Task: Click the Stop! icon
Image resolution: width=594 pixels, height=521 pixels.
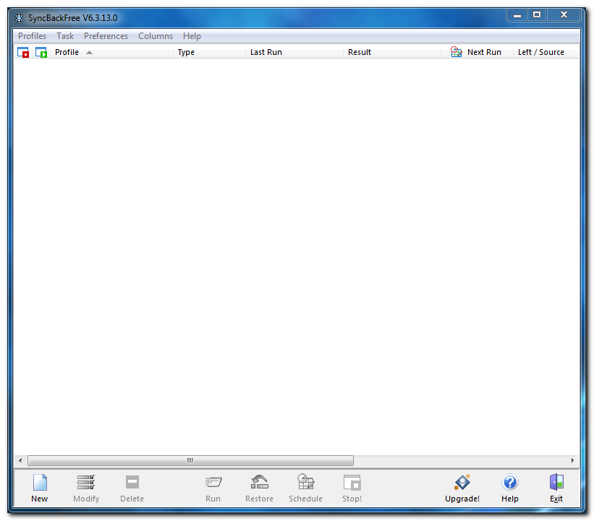Action: click(x=352, y=483)
